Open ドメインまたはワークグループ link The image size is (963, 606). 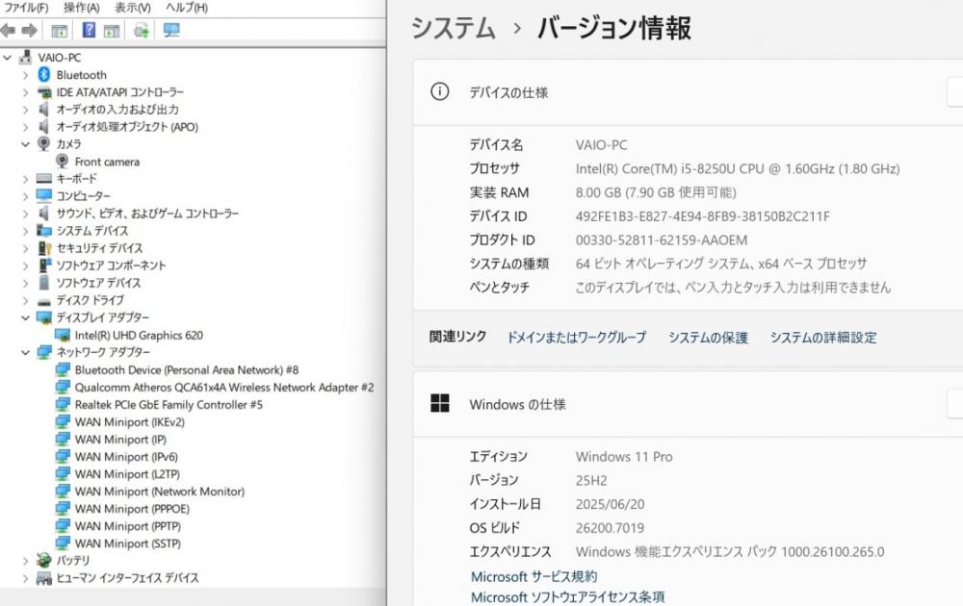[576, 338]
